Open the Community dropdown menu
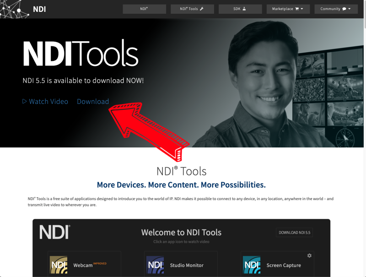The height and width of the screenshot is (277, 366). pos(336,9)
